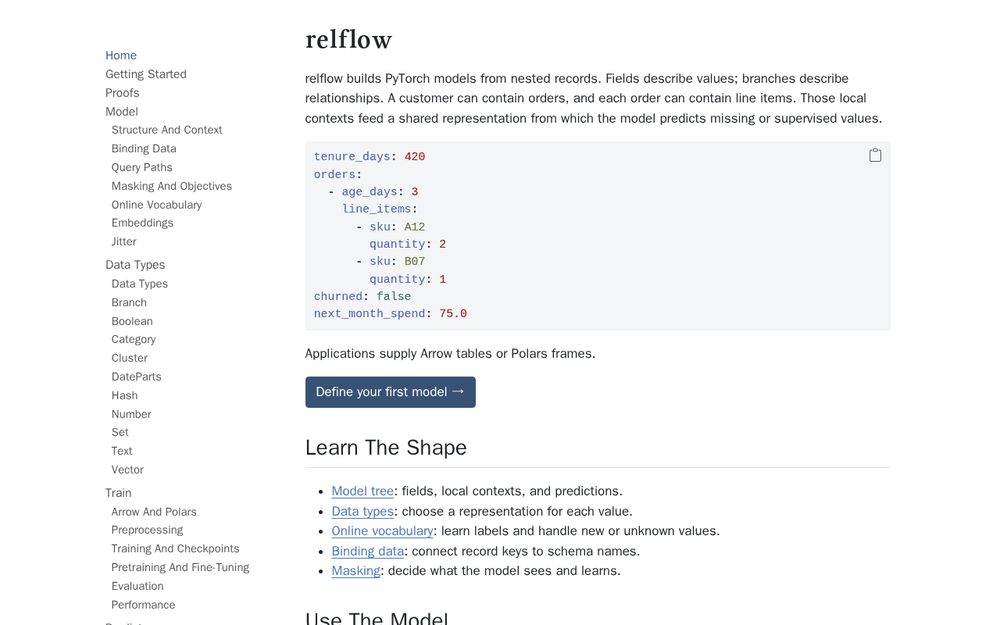Click the 75.0 value in code
The height and width of the screenshot is (625, 1000).
point(453,314)
